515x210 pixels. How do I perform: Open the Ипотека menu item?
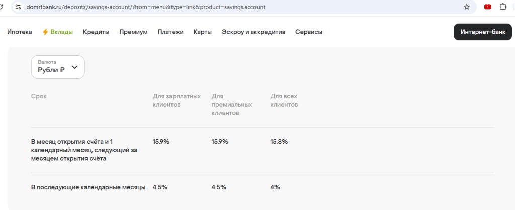[20, 32]
